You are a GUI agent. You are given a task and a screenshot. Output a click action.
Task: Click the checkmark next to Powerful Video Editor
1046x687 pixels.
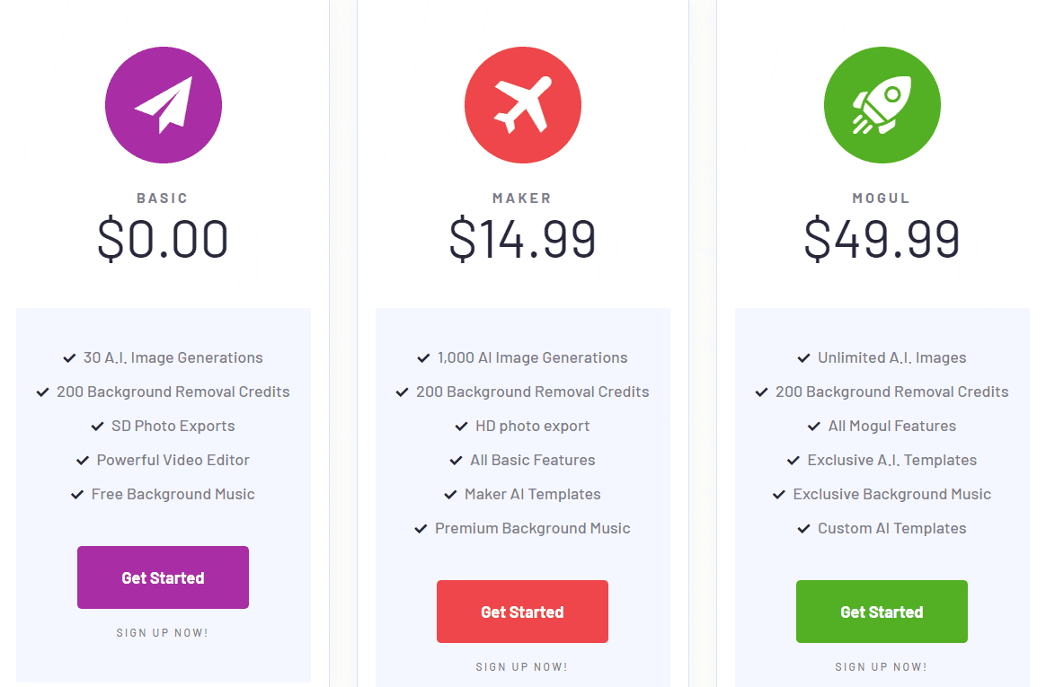point(81,459)
